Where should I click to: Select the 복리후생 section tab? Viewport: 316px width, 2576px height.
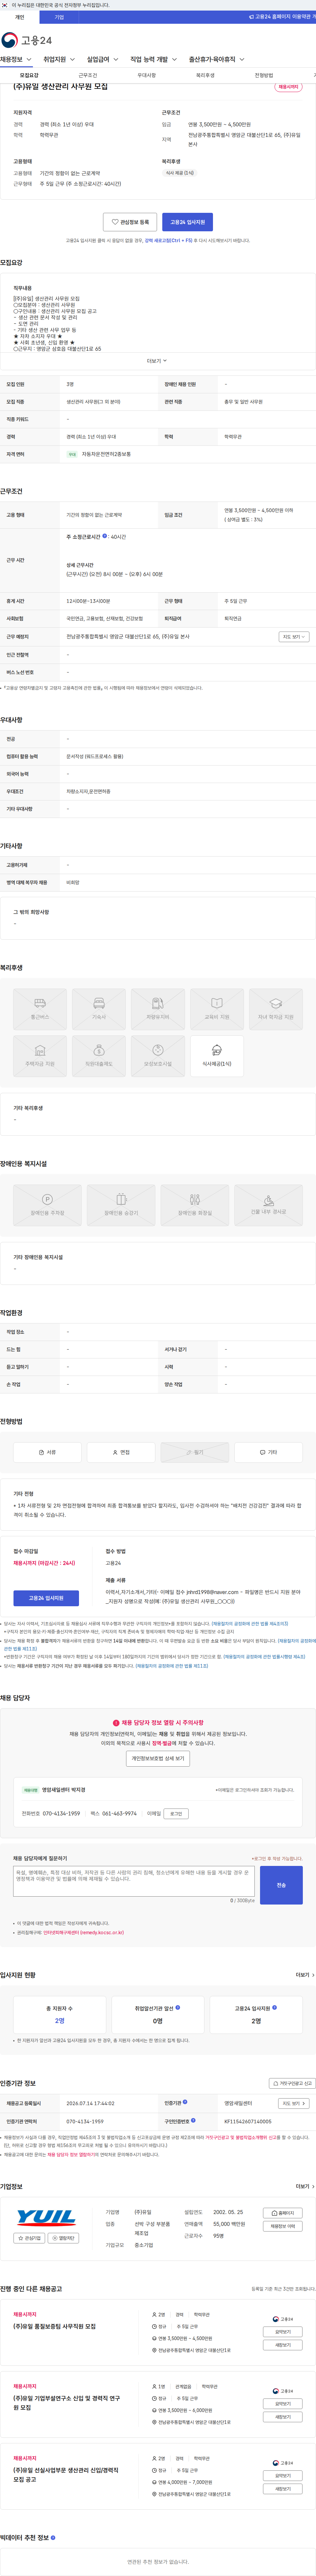click(x=205, y=75)
